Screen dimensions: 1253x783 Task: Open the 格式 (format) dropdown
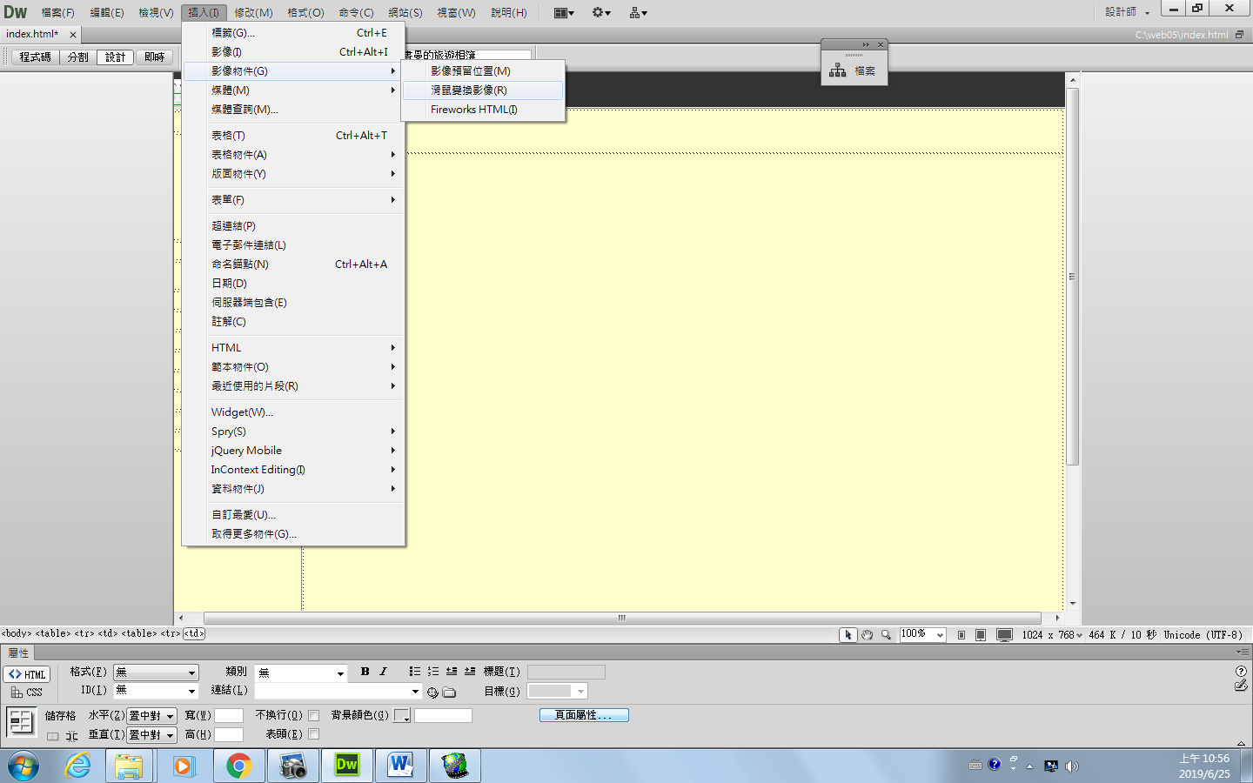click(x=156, y=673)
